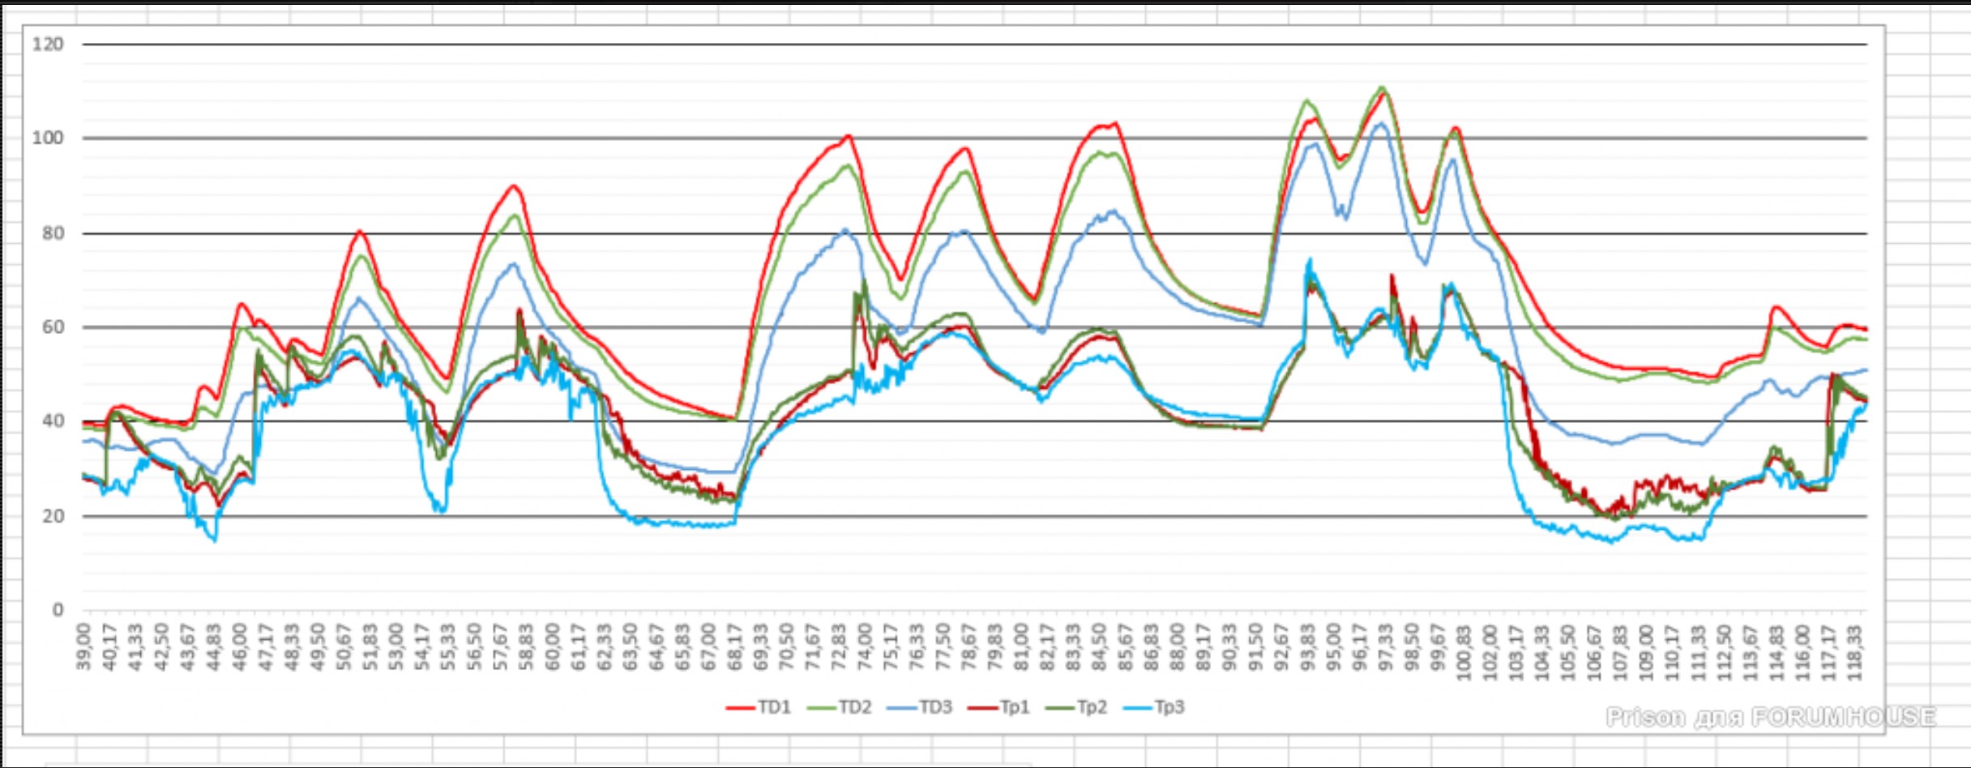Pick the green TD2 legend line marker
The image size is (1971, 768).
click(x=821, y=708)
